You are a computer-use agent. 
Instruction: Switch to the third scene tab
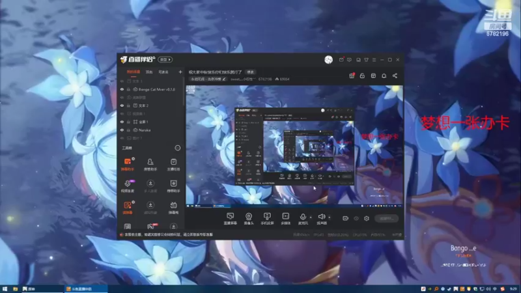pos(163,72)
